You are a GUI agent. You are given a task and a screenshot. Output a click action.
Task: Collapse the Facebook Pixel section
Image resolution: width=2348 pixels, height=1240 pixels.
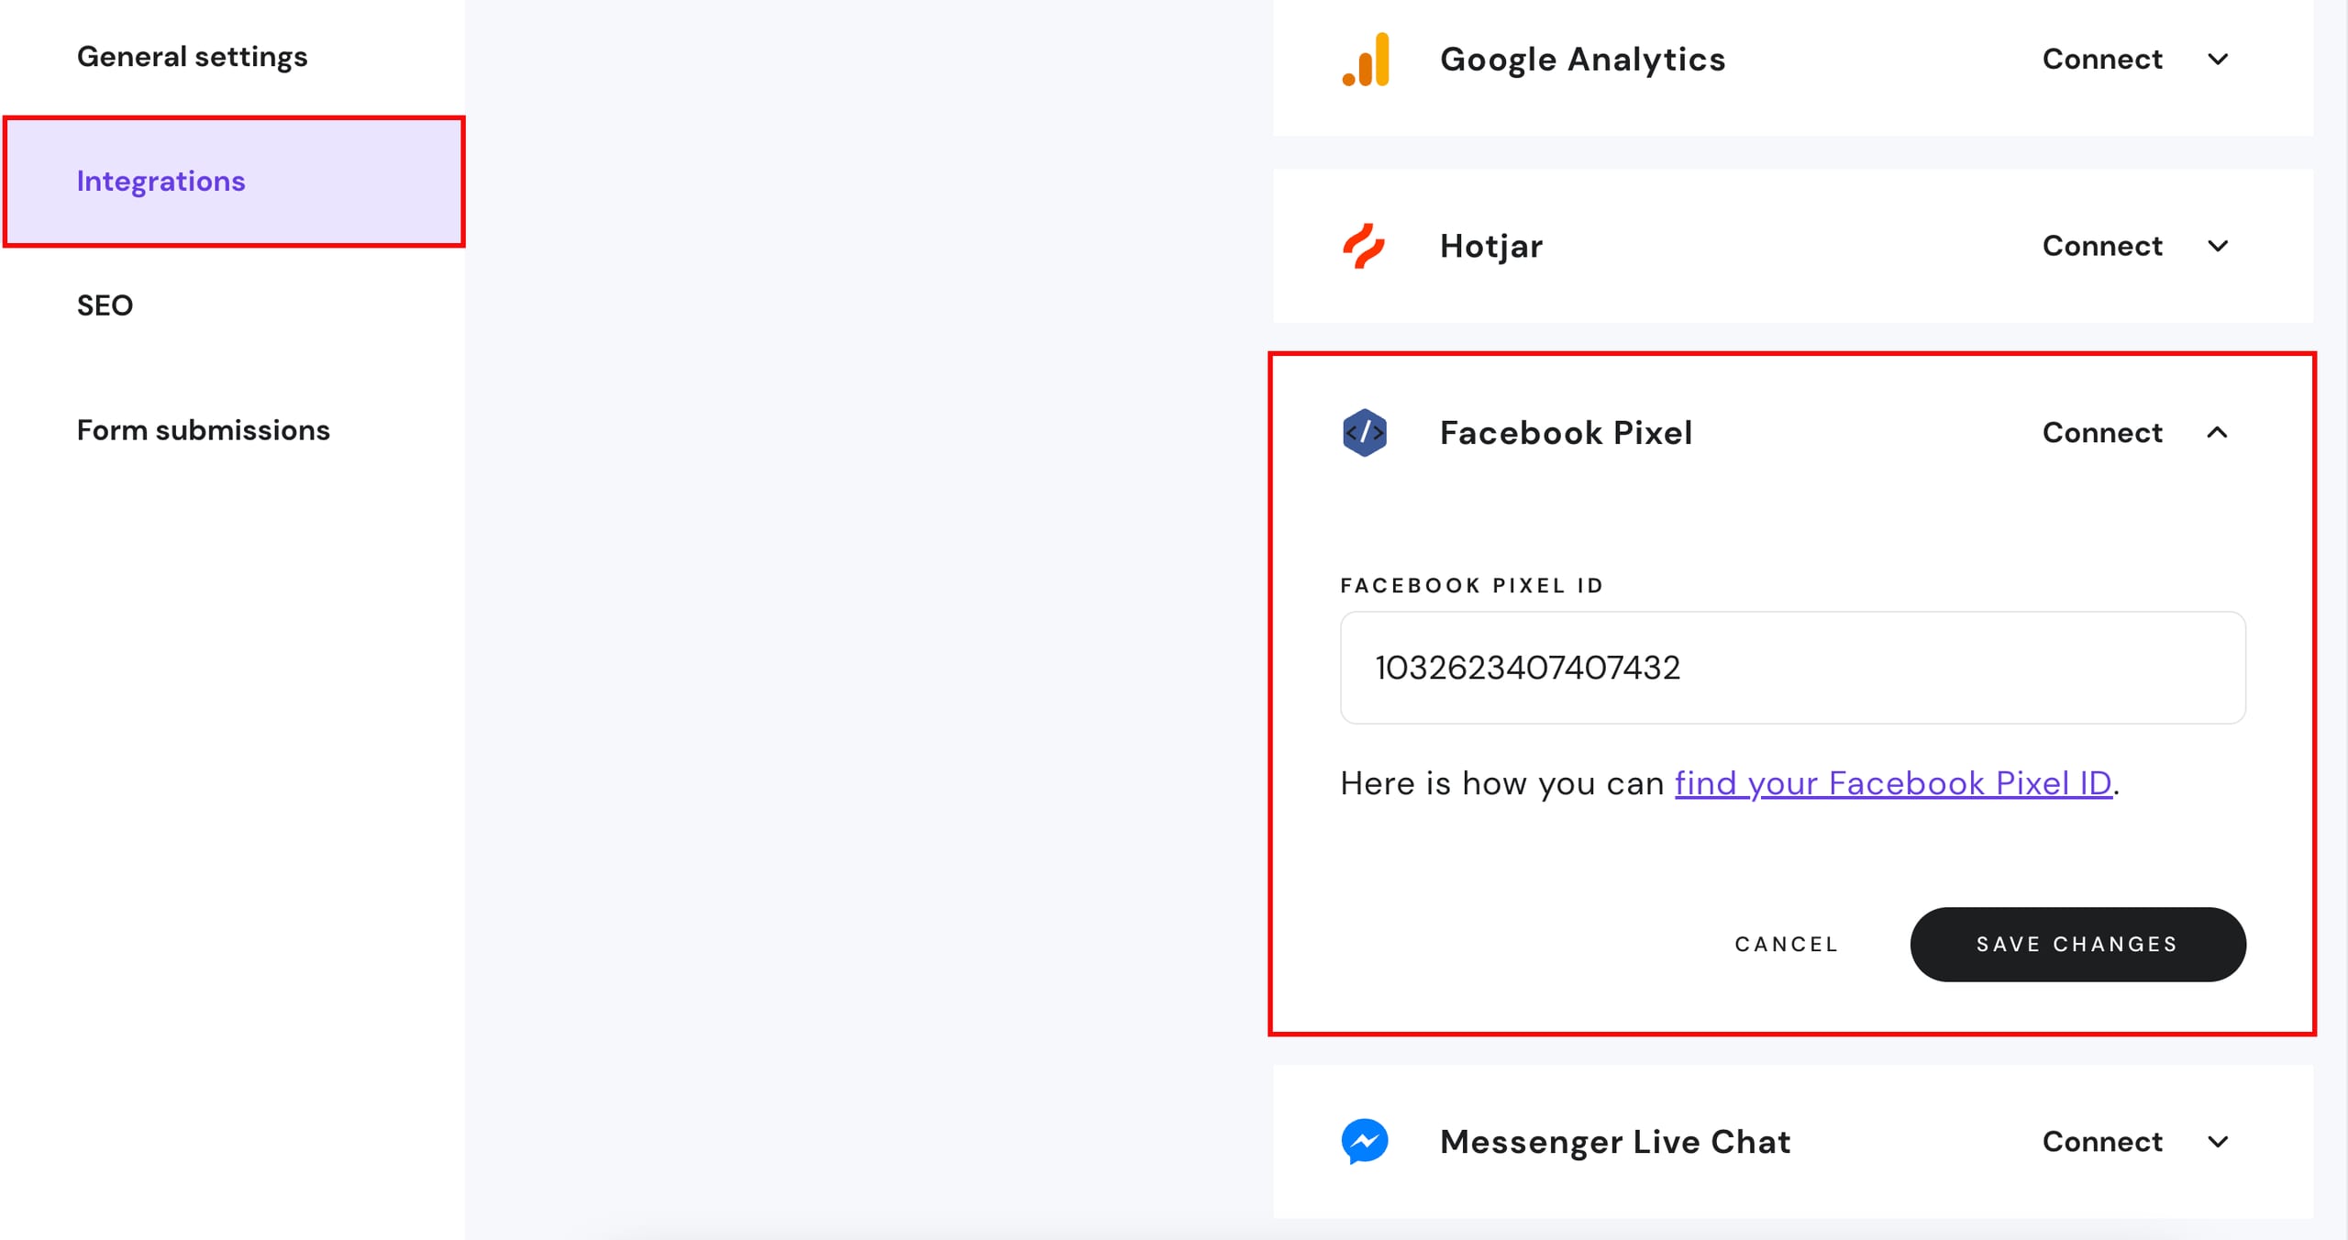point(2220,432)
